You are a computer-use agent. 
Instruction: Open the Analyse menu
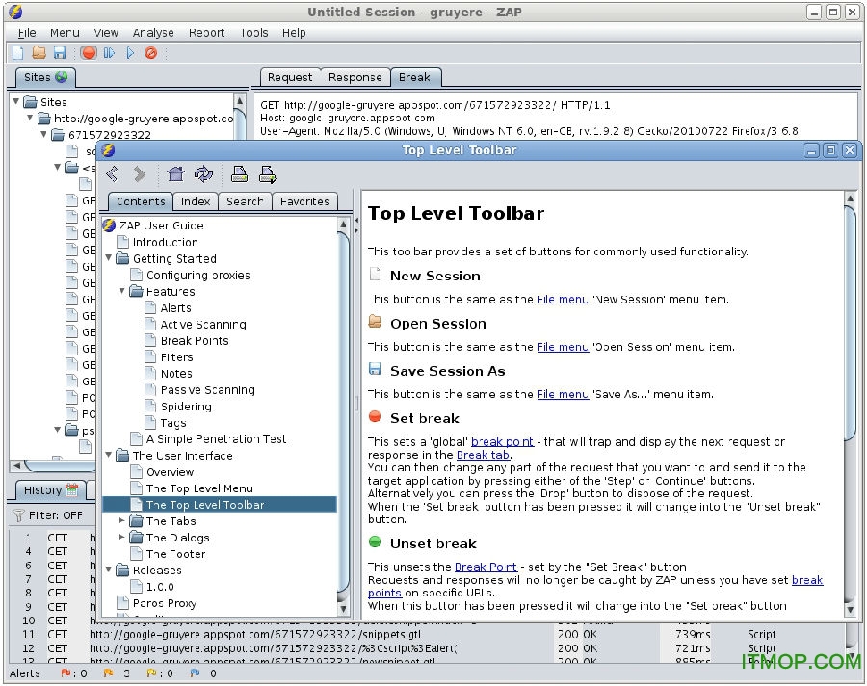coord(153,32)
